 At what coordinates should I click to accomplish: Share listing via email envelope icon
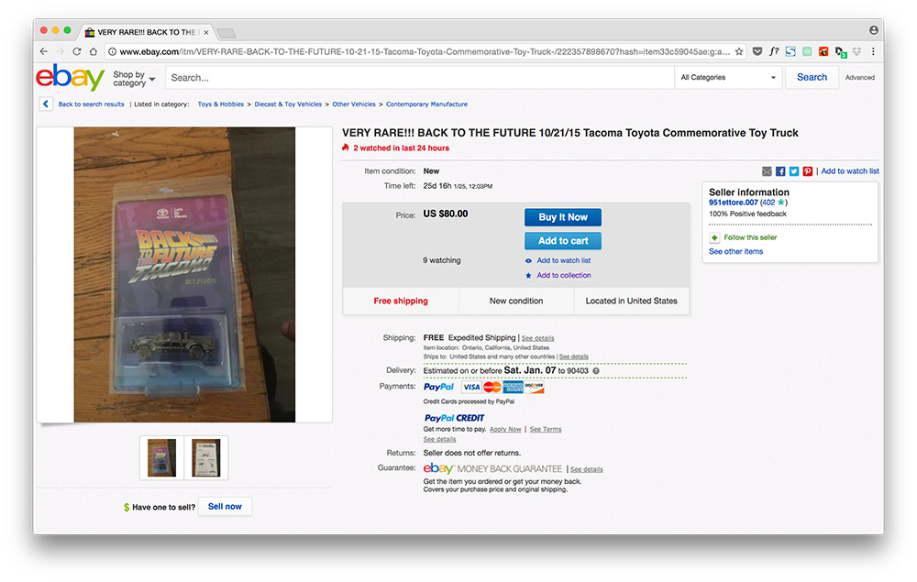[x=767, y=171]
